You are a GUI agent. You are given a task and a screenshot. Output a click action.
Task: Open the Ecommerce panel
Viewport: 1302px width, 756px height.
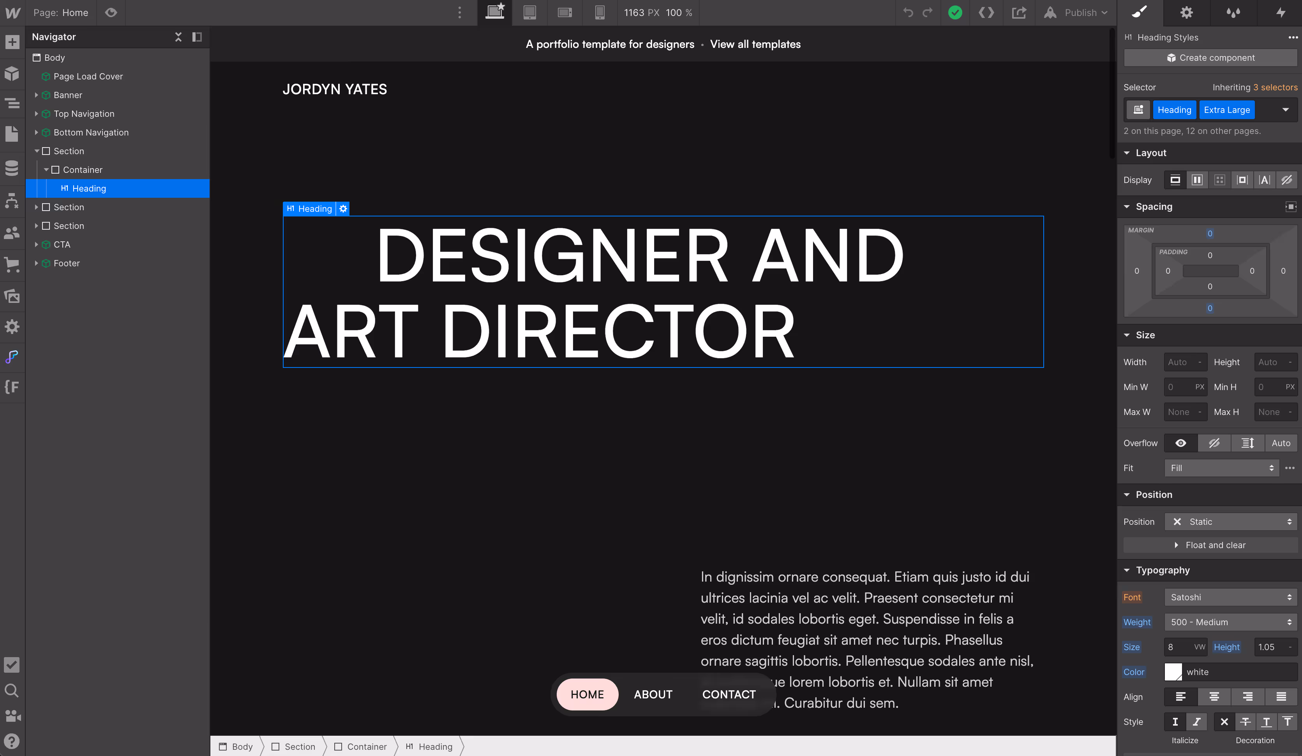[x=12, y=264]
